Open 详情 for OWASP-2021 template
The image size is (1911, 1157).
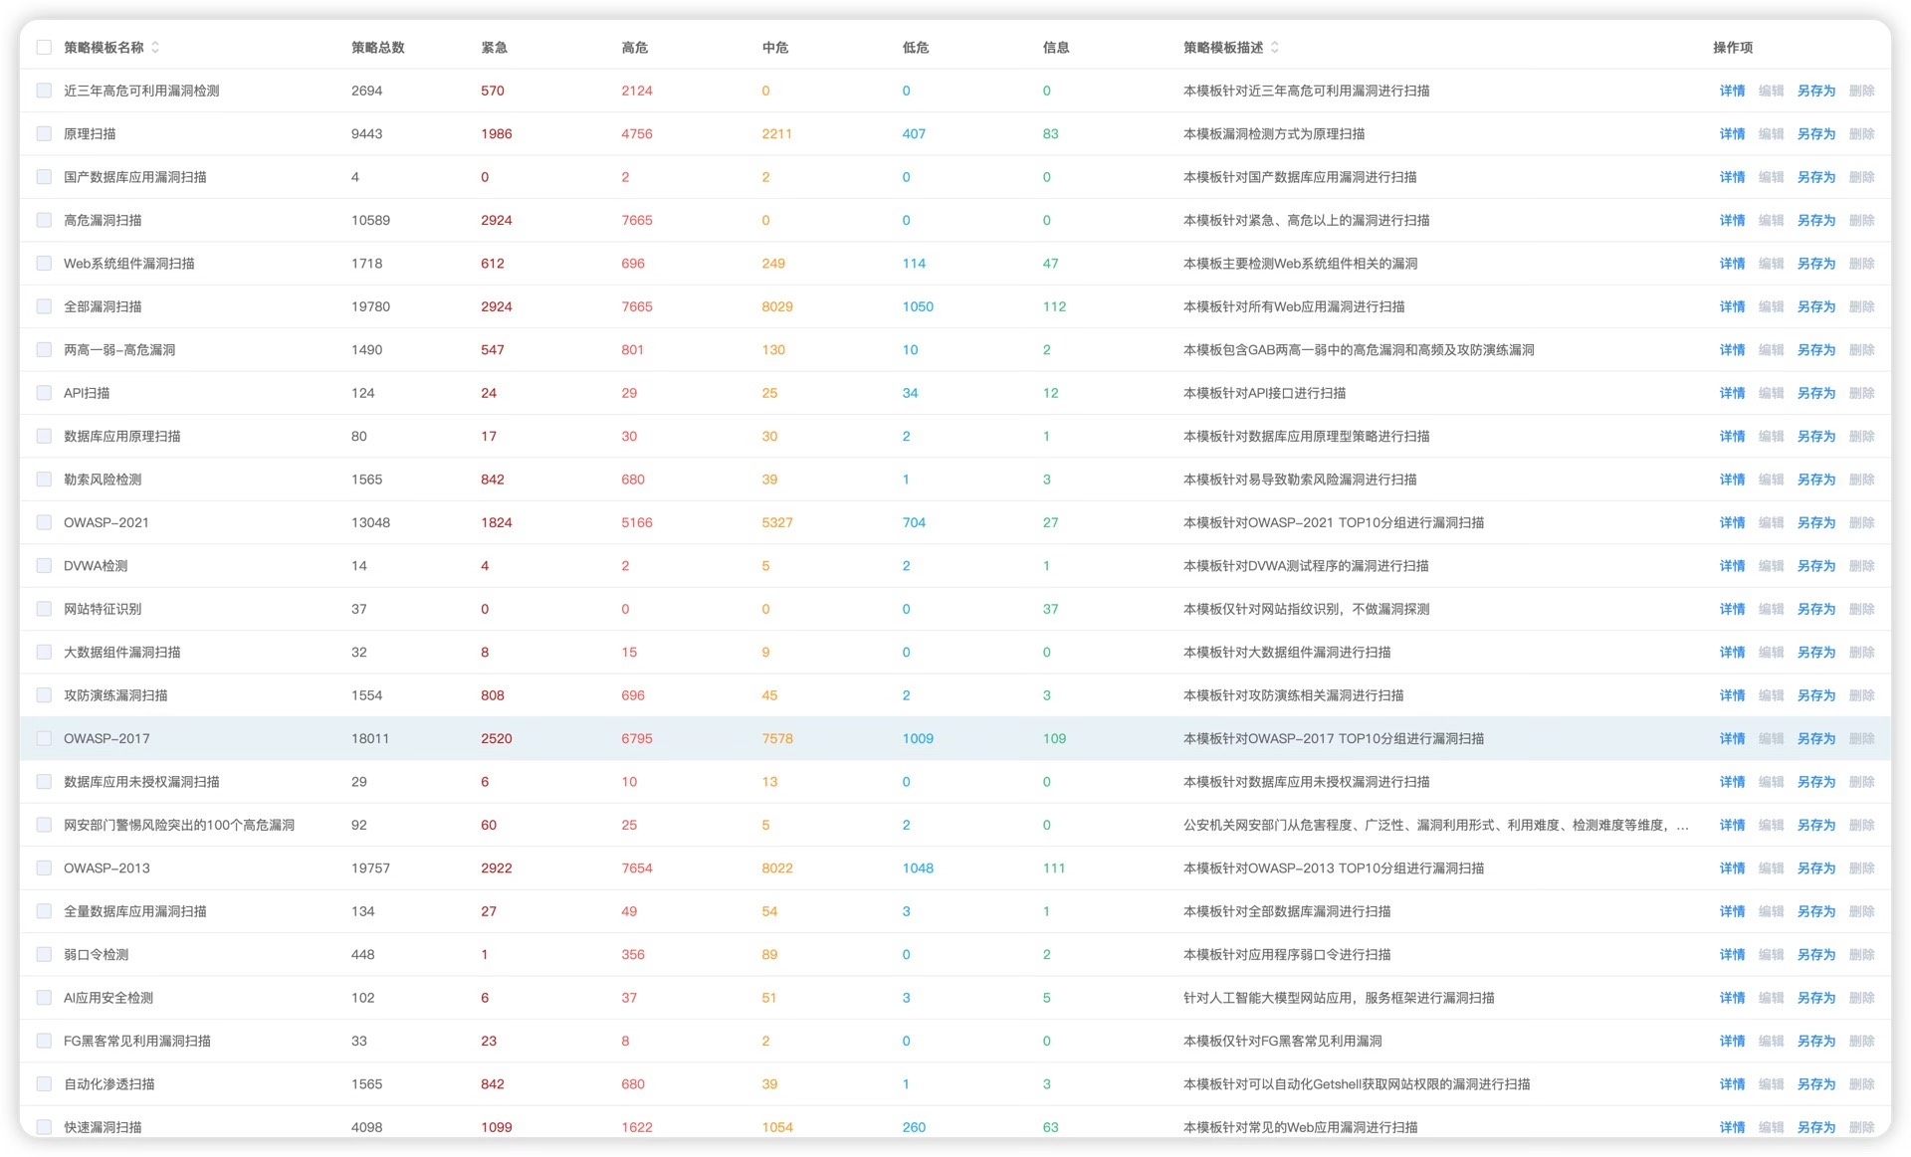(1732, 522)
